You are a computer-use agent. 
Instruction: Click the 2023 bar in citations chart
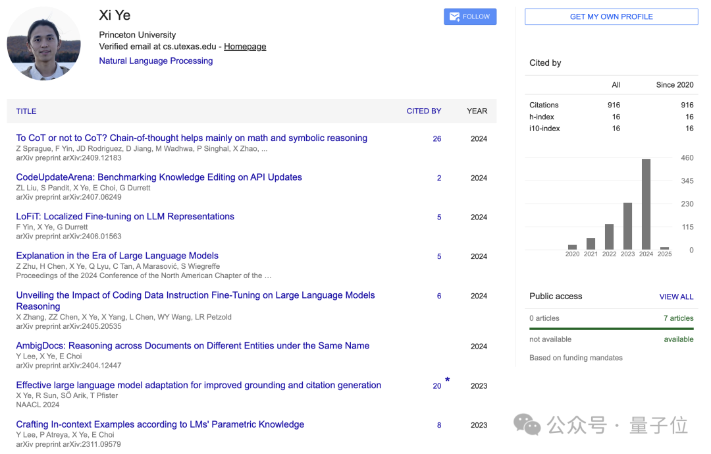click(627, 226)
